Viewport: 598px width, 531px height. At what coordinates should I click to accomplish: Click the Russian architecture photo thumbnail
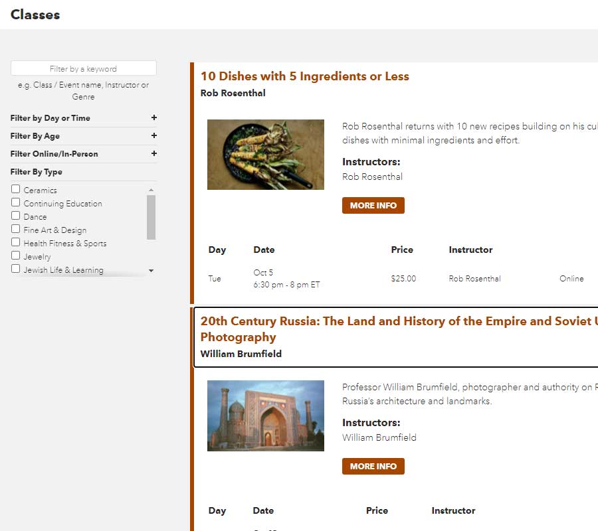coord(266,416)
